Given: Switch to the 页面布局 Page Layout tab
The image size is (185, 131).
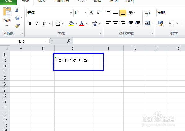Looking at the screenshot, I should click(62, 2).
